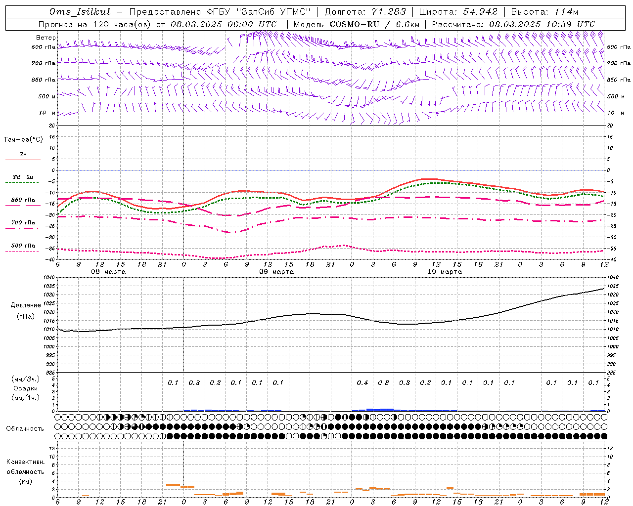Select the longitude value Долгота: 71.283

coord(365,12)
